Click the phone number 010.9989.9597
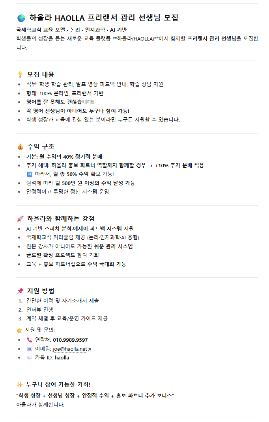The image size is (269, 422). click(70, 340)
